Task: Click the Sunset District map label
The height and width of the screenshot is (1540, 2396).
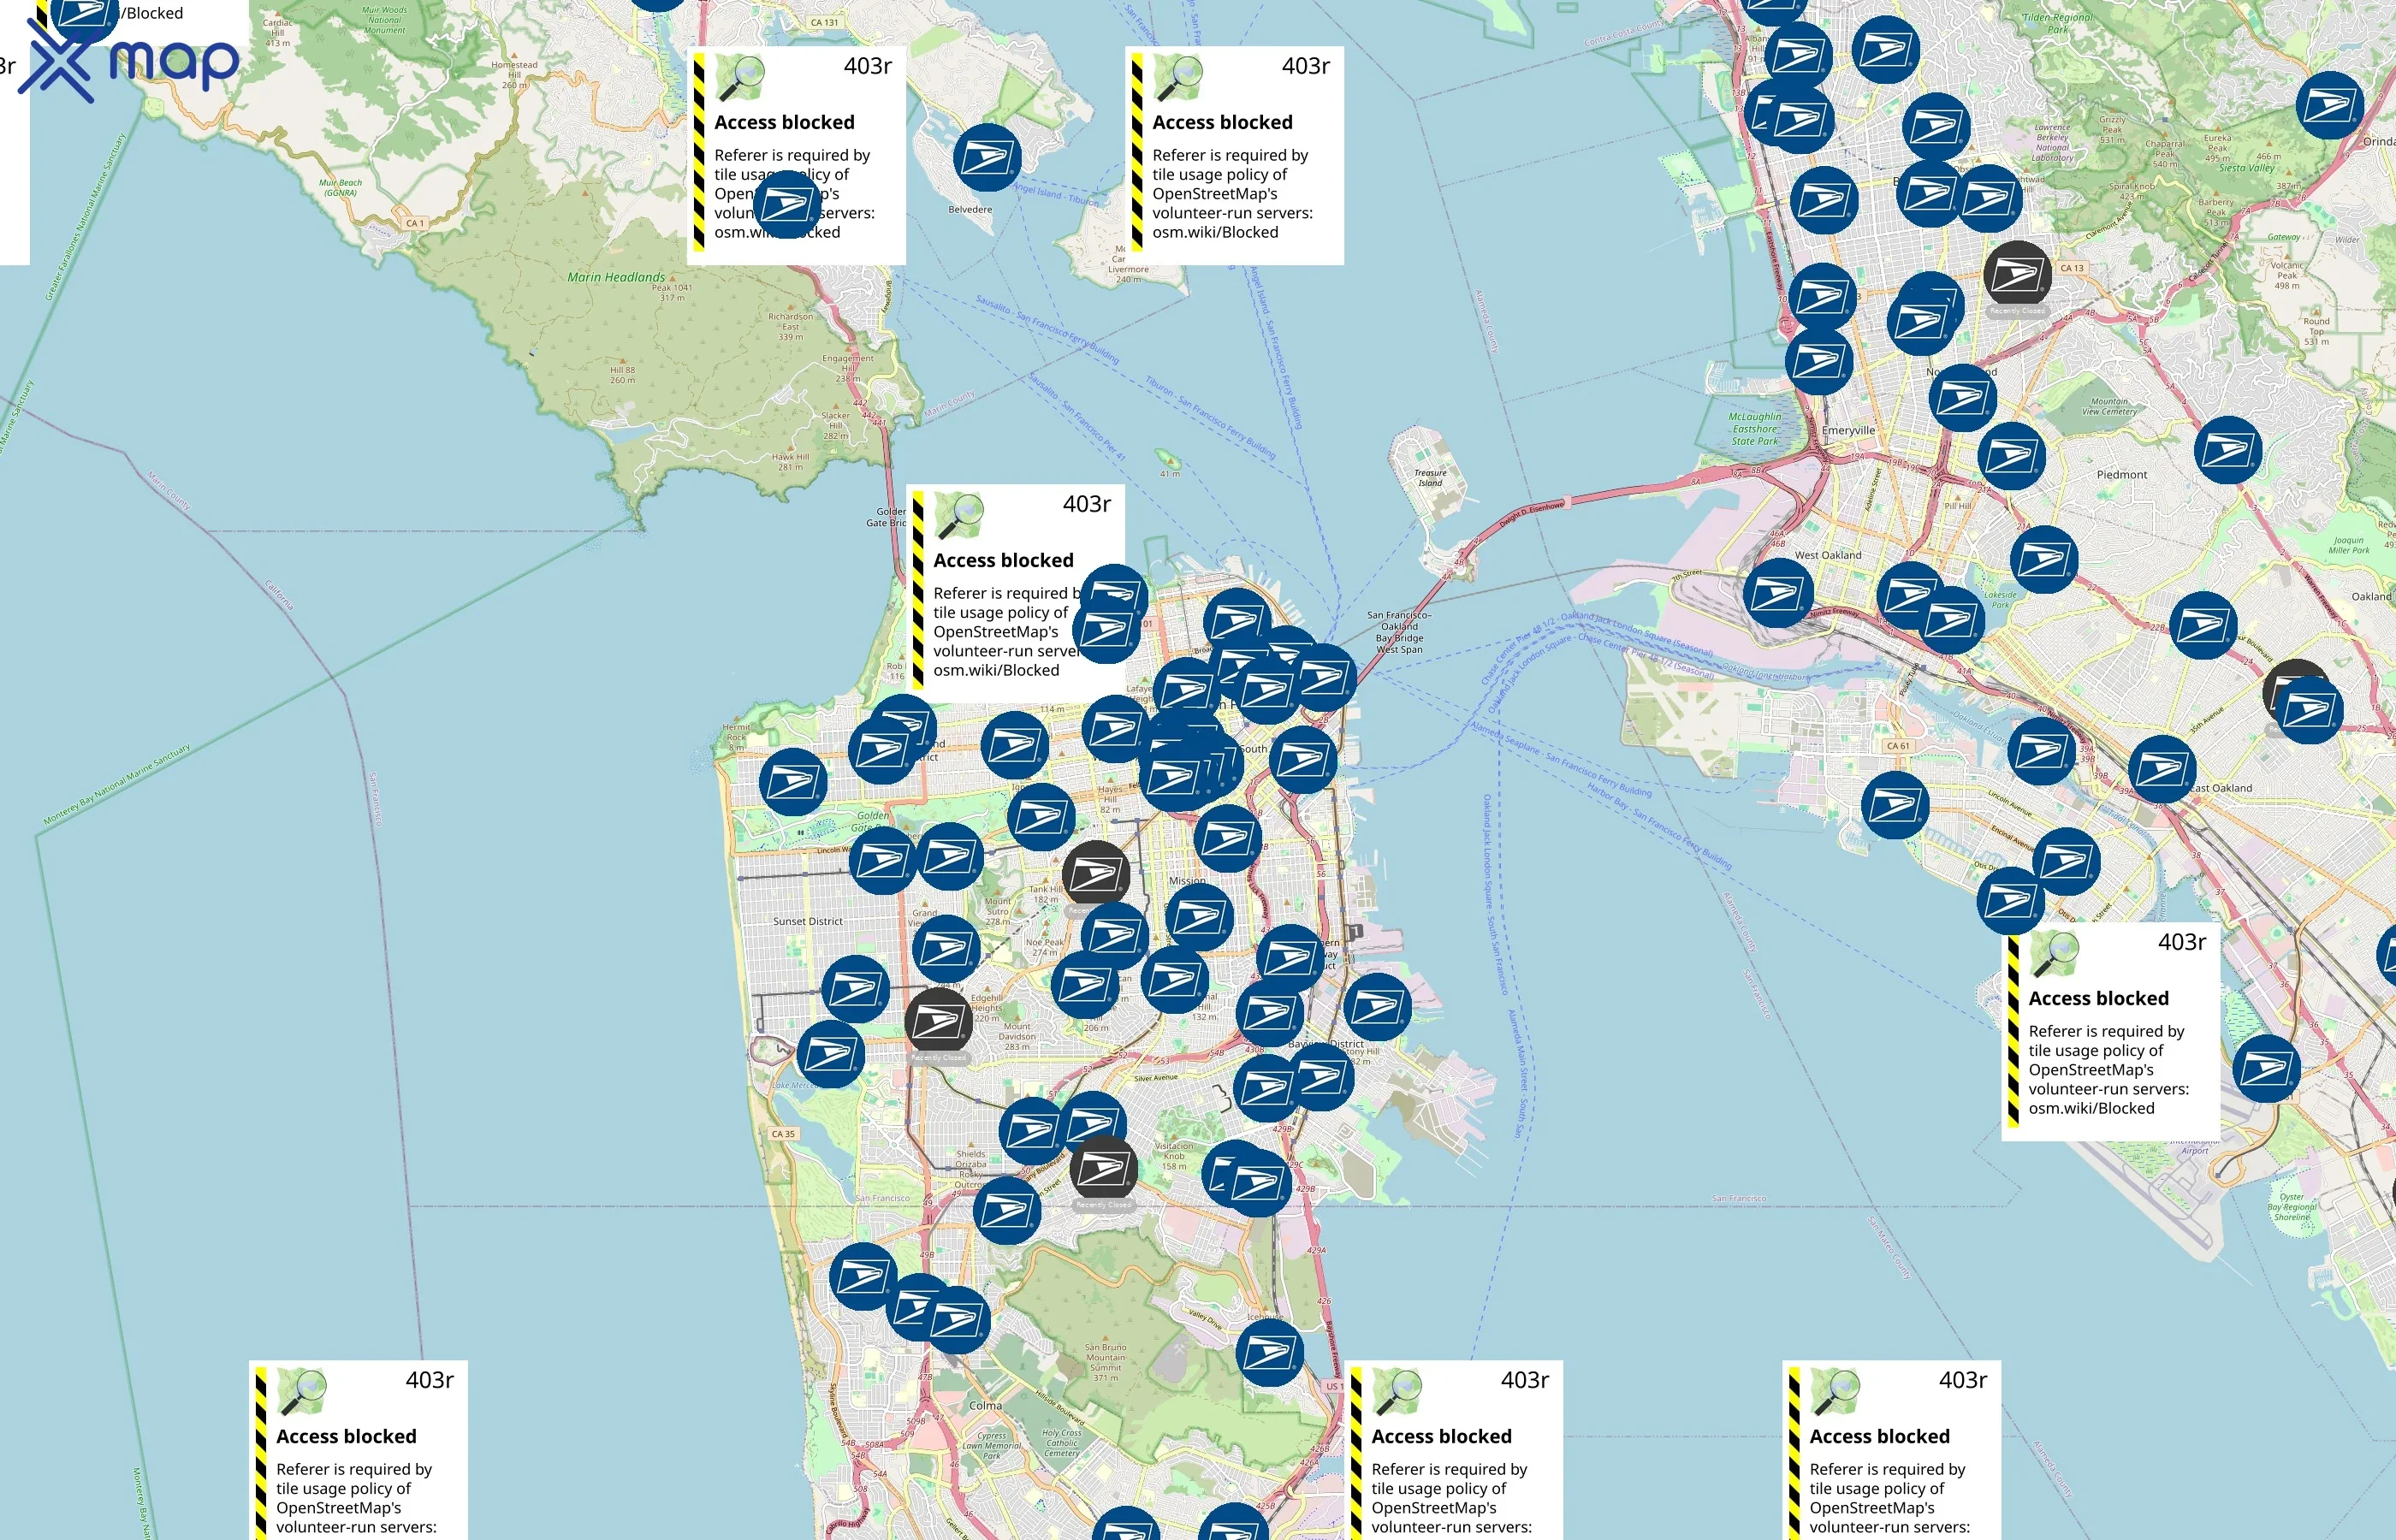Action: [x=808, y=921]
